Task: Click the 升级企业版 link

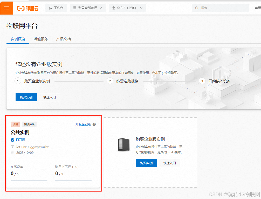Action: 83,124
